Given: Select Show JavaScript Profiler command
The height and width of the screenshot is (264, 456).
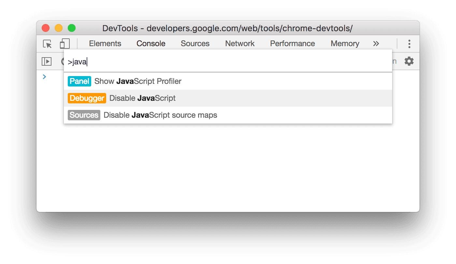Looking at the screenshot, I should pos(228,81).
